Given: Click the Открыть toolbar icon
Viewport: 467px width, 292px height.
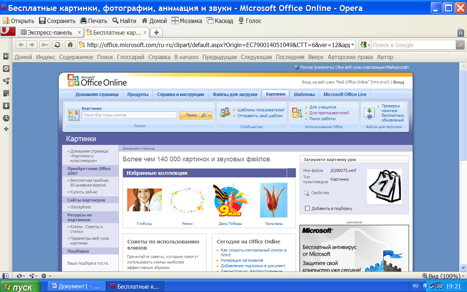Looking at the screenshot, I should point(6,21).
